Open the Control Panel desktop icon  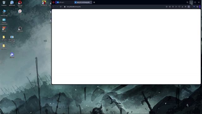(4, 22)
